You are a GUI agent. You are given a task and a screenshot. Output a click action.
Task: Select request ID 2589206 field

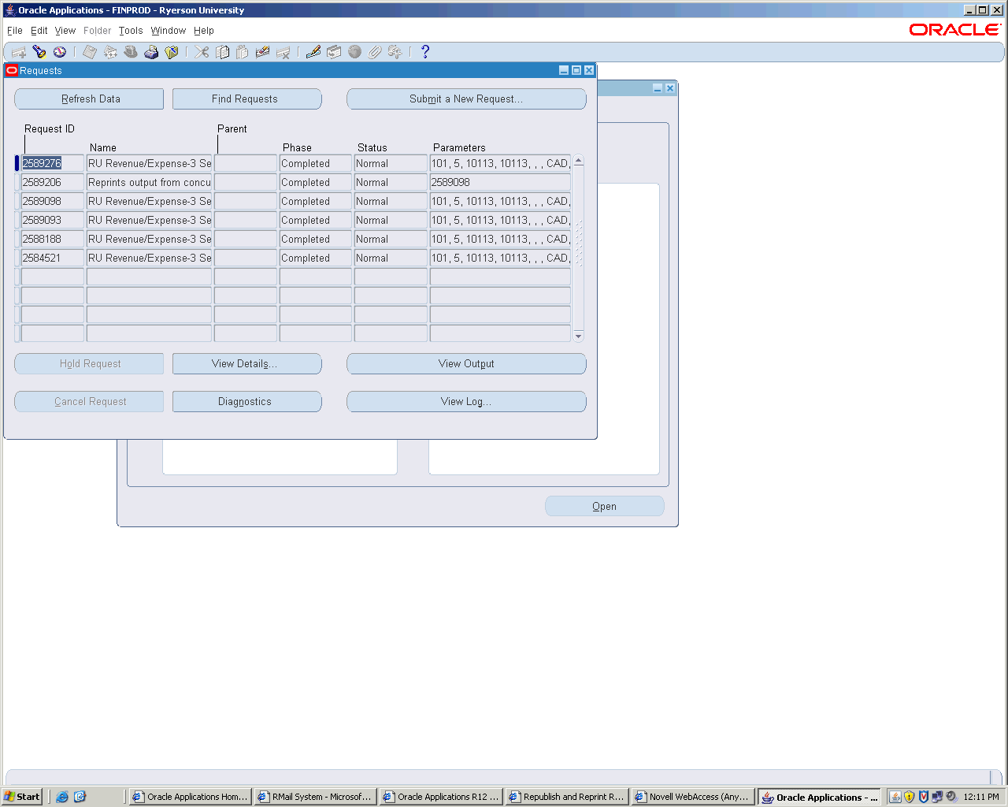tap(52, 183)
